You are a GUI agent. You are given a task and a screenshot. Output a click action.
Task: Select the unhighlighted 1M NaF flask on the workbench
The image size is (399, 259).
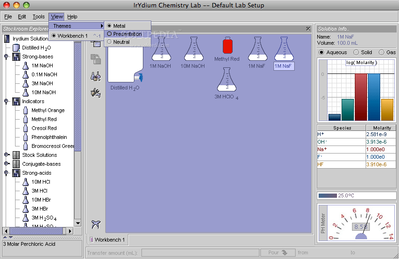pyautogui.click(x=258, y=49)
